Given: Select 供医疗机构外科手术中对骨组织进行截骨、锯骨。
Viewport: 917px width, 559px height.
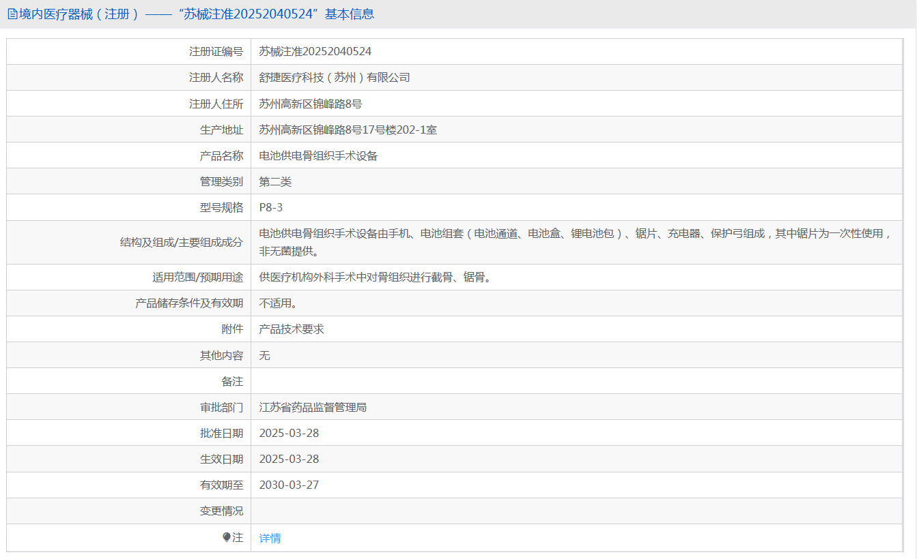Looking at the screenshot, I should [x=375, y=277].
